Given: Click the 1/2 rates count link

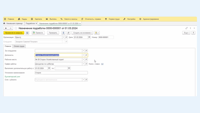Looking at the screenshot, I should tap(102, 64).
